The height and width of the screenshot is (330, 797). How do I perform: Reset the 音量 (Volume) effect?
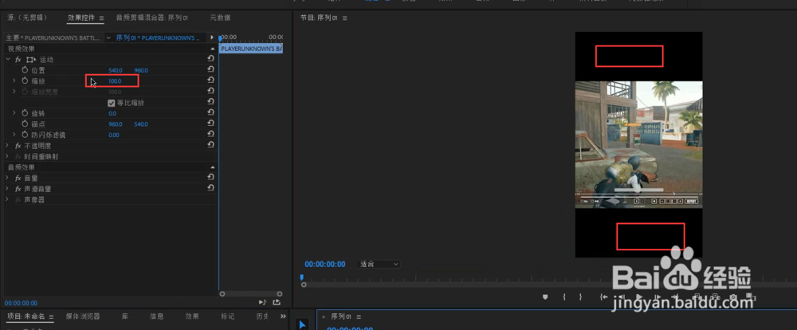(x=211, y=177)
